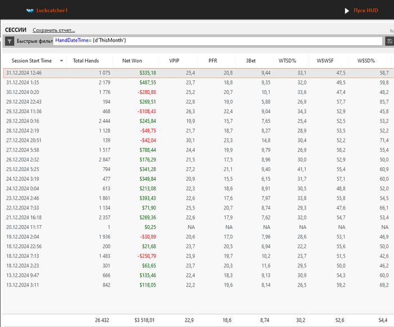Viewport: 394px width, 327px height.
Task: Click the W$WSF column header
Action: [x=326, y=61]
